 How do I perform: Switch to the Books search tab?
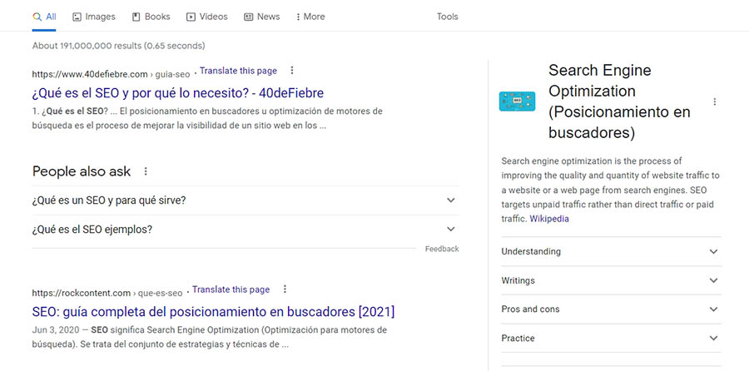150,17
